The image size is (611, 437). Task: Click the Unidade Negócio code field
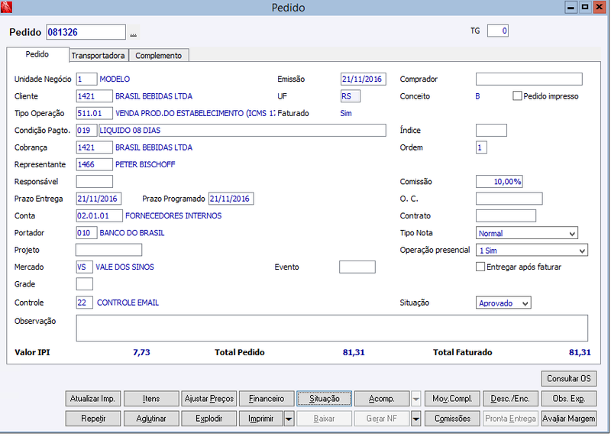pos(86,79)
